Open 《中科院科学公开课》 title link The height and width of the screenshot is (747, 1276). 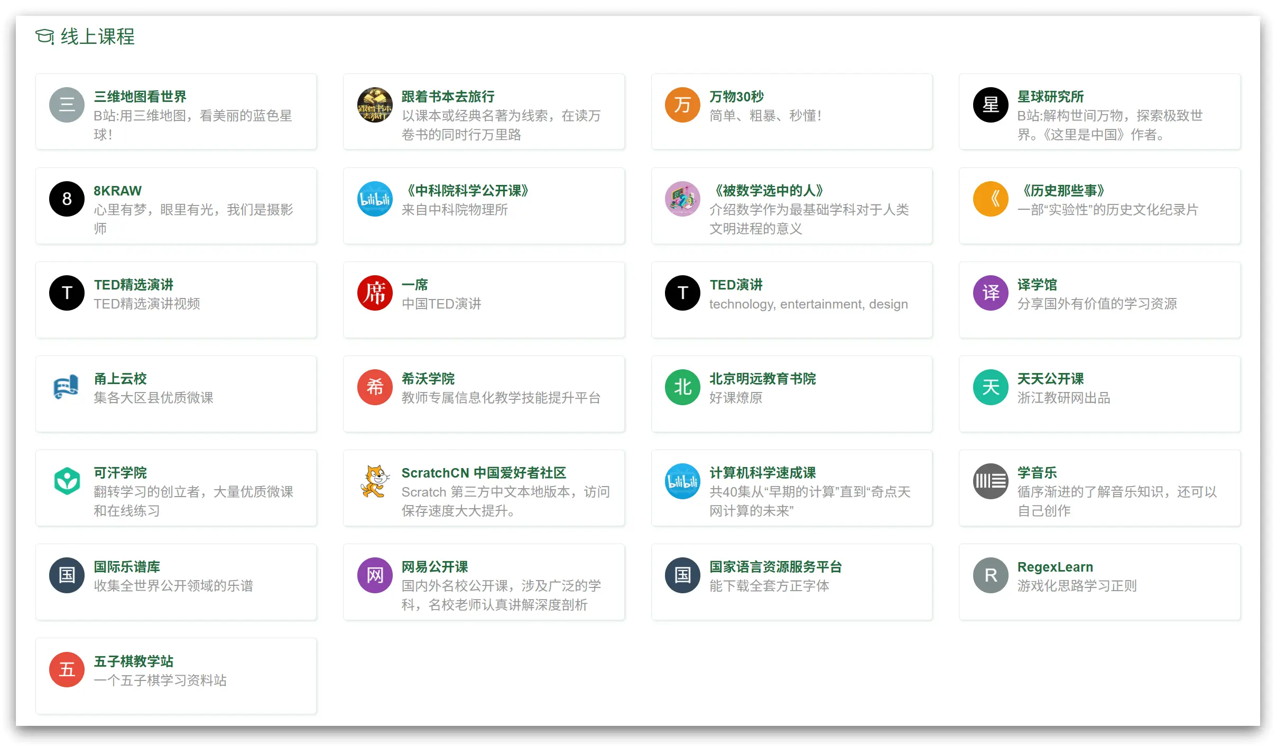pos(465,191)
